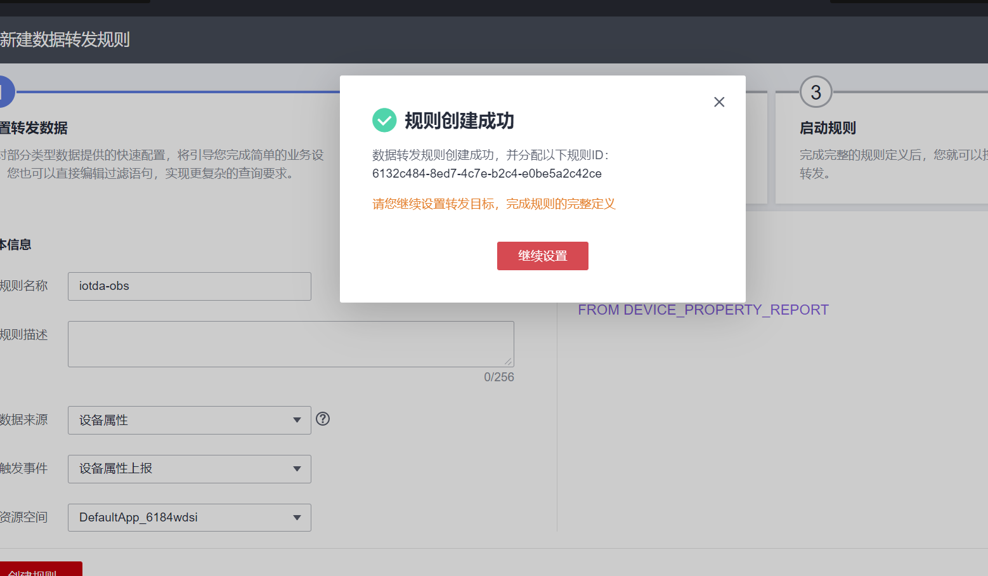Click the 继续设置 button
The height and width of the screenshot is (576, 988).
[x=543, y=256]
